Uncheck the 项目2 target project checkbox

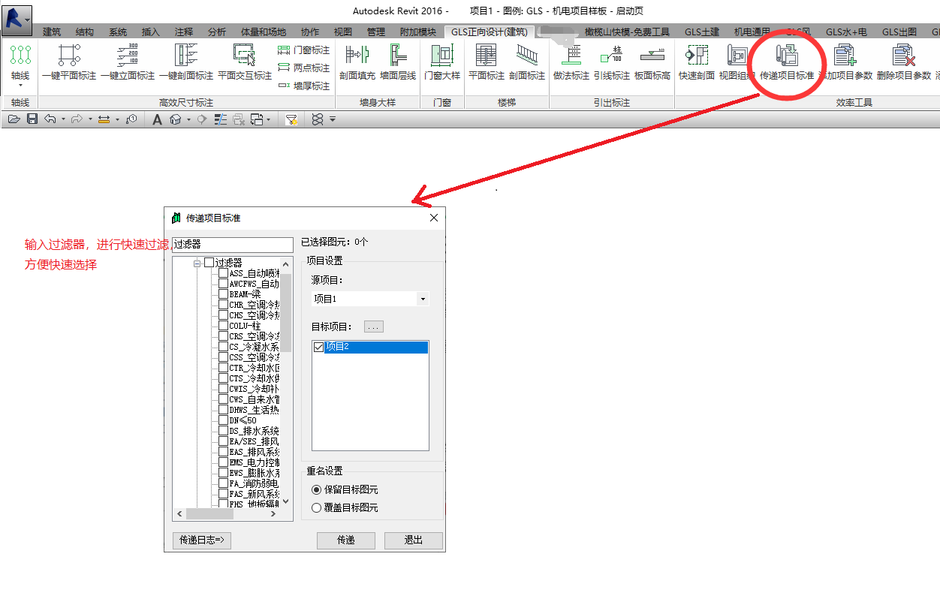319,347
